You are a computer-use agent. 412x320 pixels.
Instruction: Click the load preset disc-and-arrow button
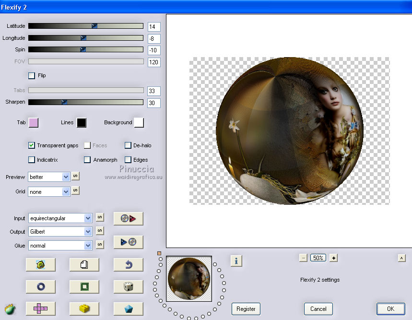click(128, 218)
